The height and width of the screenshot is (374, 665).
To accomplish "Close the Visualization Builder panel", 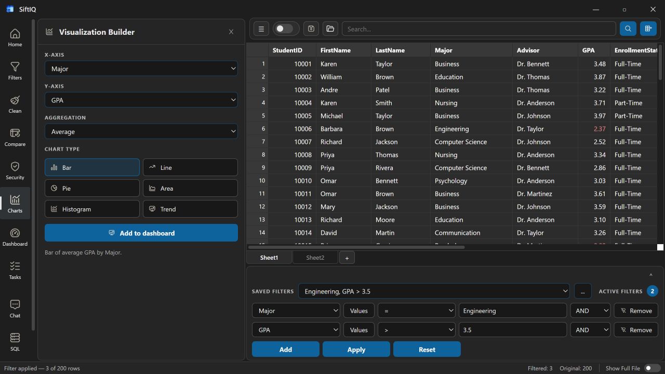I will 231,32.
